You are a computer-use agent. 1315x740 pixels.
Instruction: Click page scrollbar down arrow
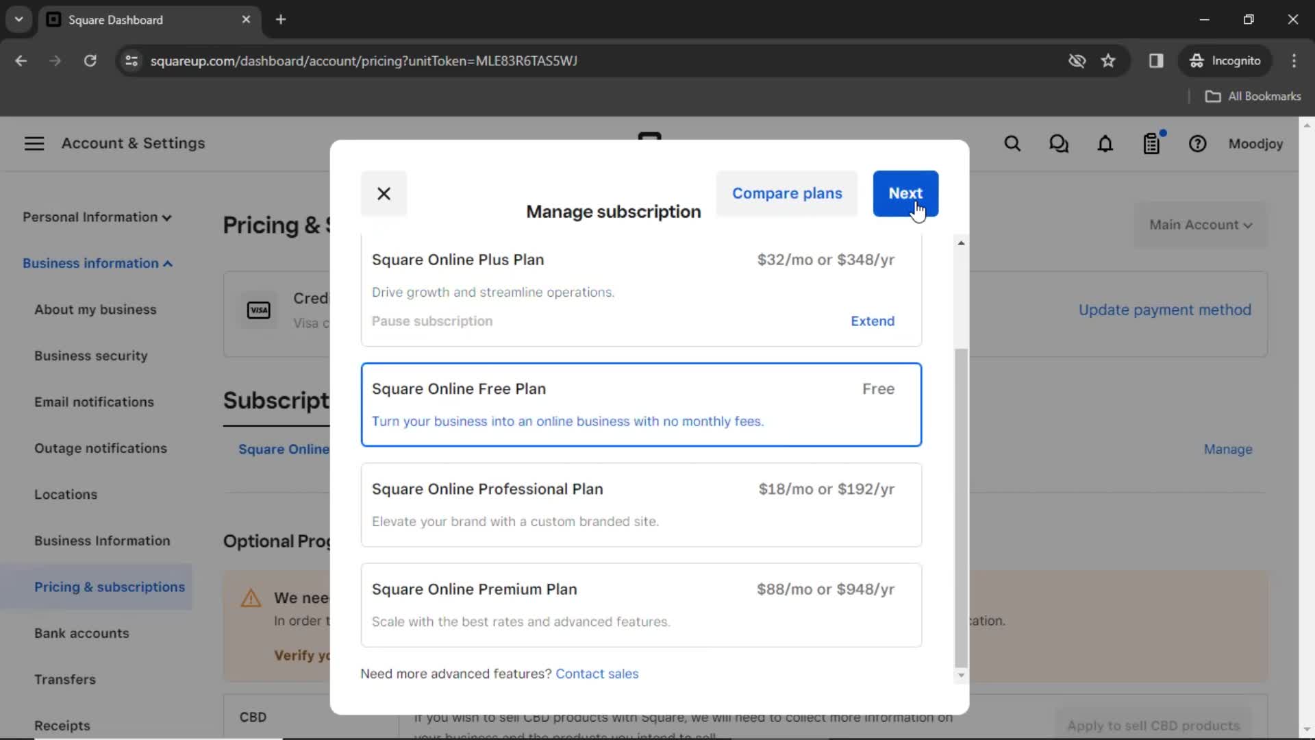(x=1306, y=730)
